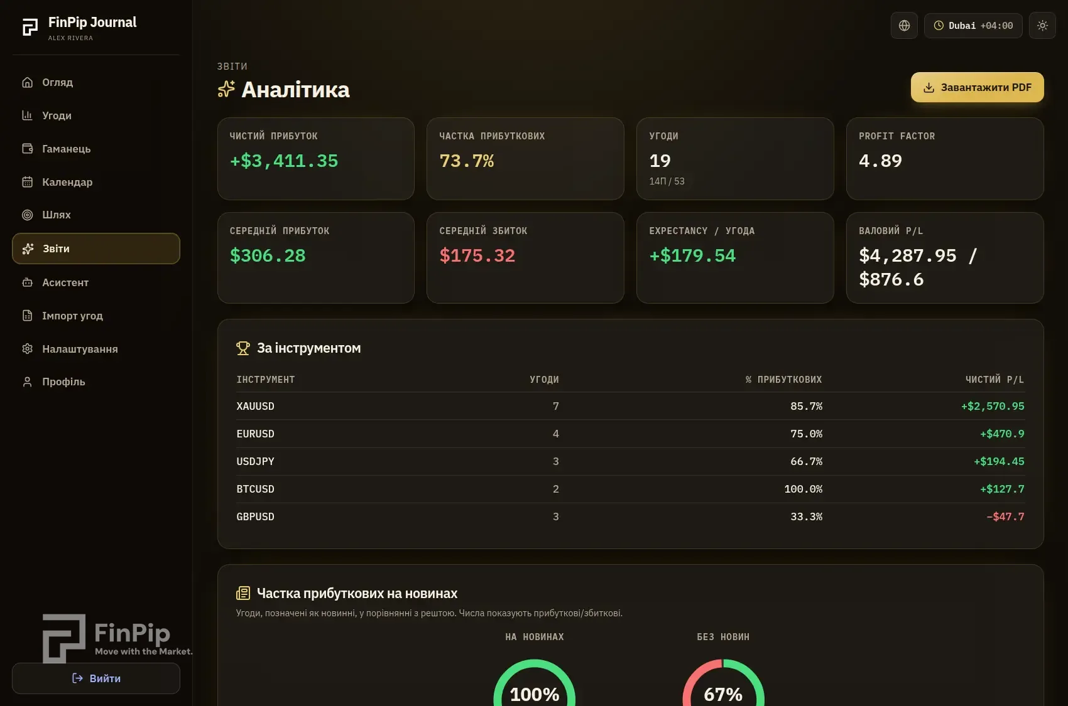Image resolution: width=1068 pixels, height=706 pixels.
Task: Select the BTCUSD table row
Action: coord(630,489)
